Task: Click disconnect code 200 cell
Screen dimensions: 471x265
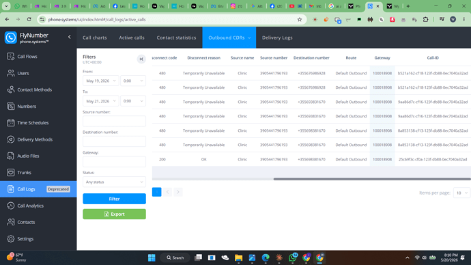Action: pyautogui.click(x=162, y=159)
